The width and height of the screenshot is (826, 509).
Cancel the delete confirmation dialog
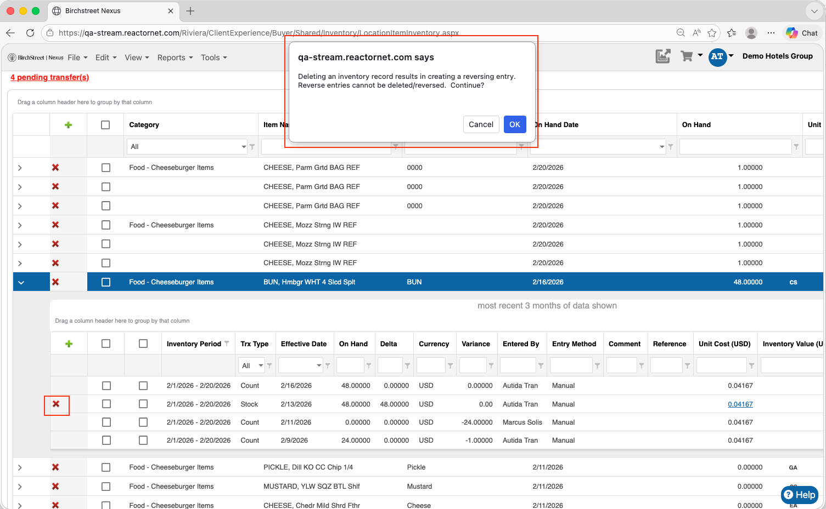click(481, 124)
